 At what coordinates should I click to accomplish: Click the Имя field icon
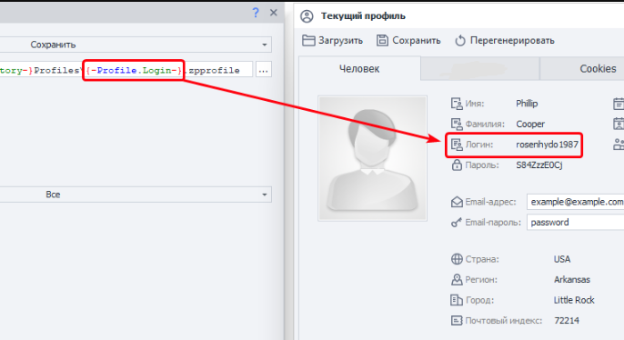click(457, 104)
